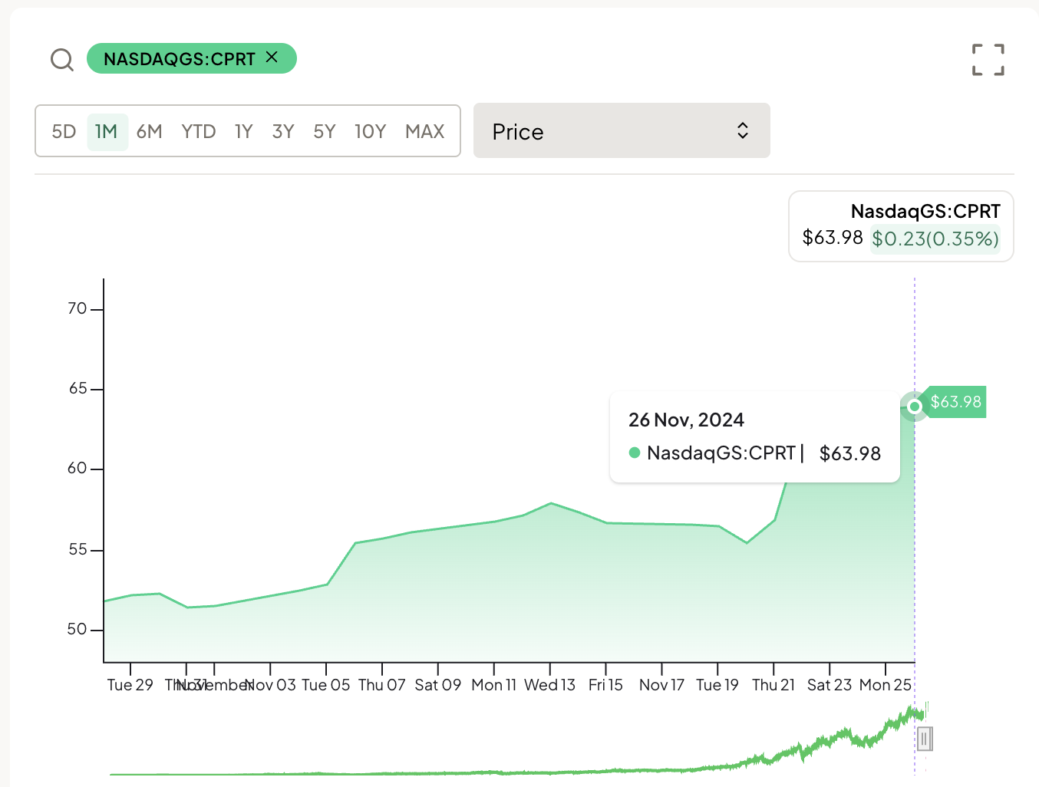This screenshot has height=787, width=1039.
Task: Click the Tue 29 axis label
Action: point(130,685)
